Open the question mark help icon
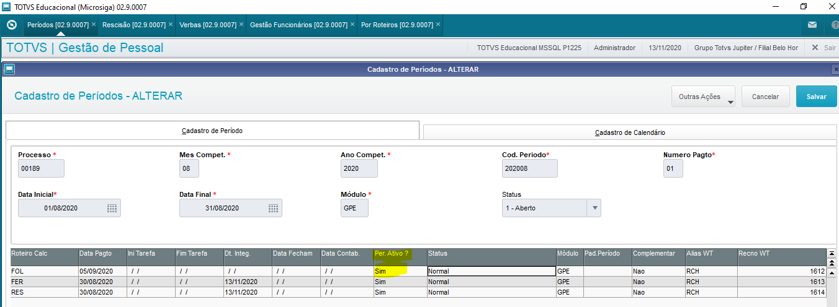The width and height of the screenshot is (839, 307). pyautogui.click(x=835, y=25)
